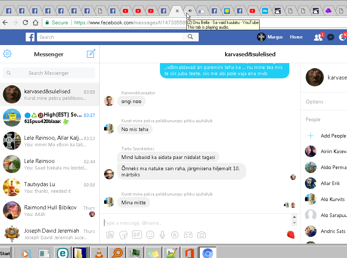The width and height of the screenshot is (347, 258).
Task: Compose a new message with pencil icon
Action: [x=91, y=54]
